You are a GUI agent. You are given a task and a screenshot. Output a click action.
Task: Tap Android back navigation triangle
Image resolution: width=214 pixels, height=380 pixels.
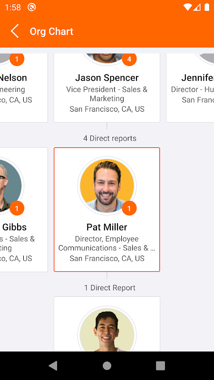tap(53, 366)
